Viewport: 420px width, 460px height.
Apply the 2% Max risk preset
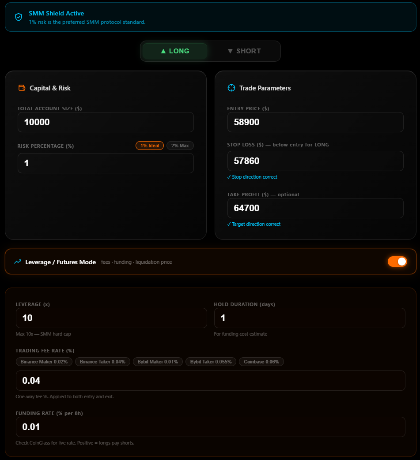[180, 146]
